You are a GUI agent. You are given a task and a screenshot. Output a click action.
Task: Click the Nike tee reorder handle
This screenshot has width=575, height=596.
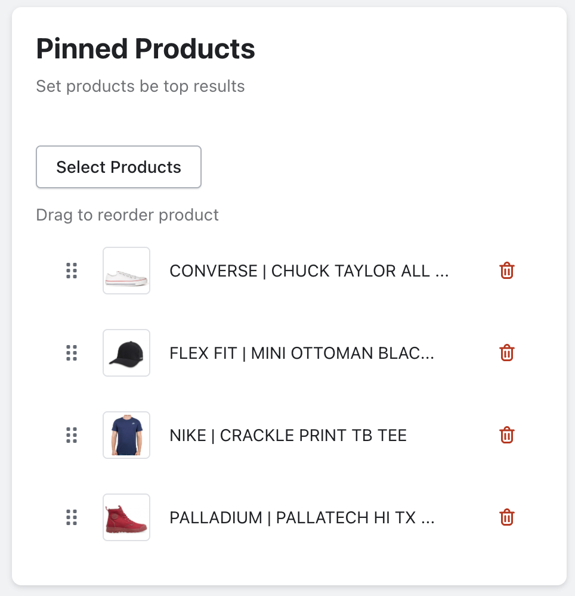(x=72, y=435)
